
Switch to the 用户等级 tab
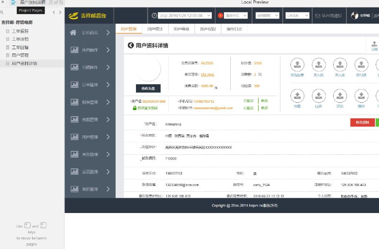(181, 29)
